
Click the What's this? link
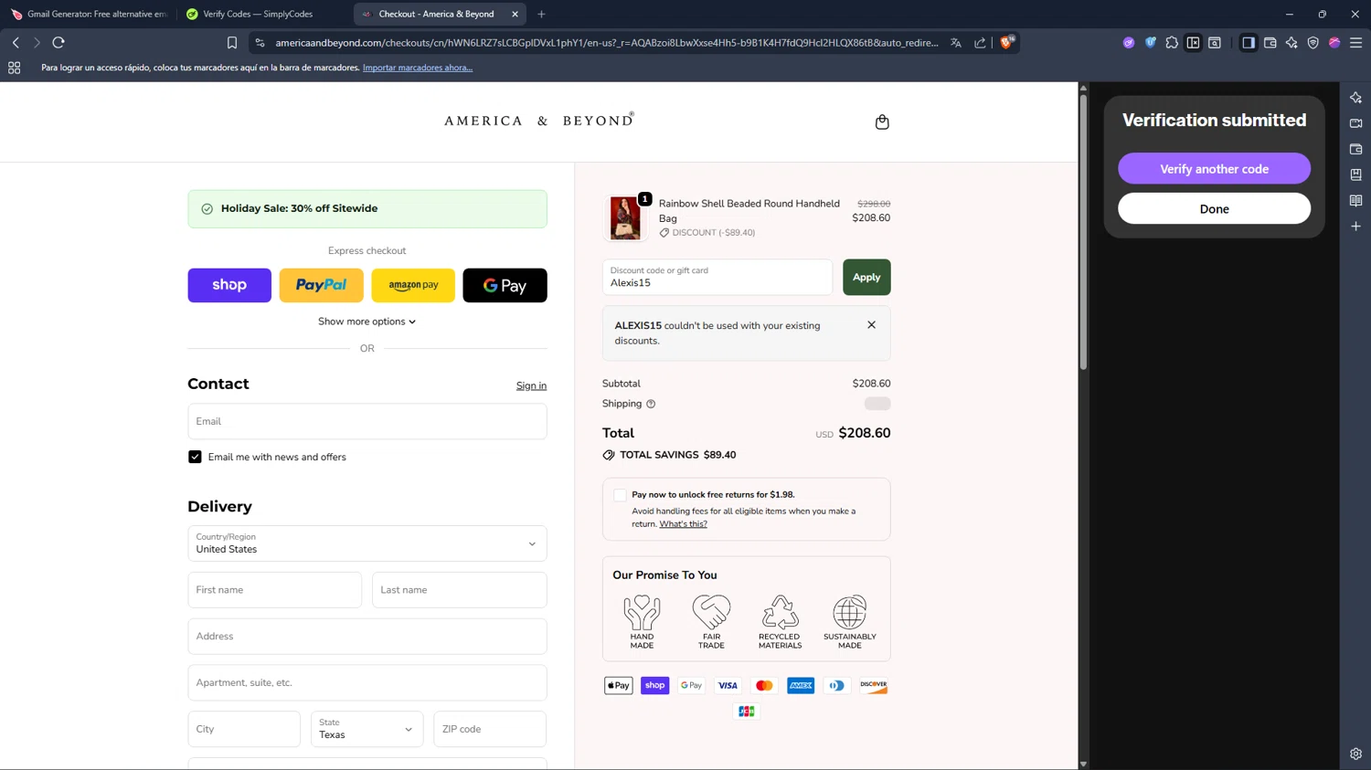pos(683,524)
